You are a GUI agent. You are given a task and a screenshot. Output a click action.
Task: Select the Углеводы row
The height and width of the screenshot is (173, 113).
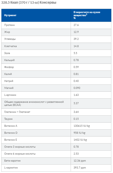56,39
